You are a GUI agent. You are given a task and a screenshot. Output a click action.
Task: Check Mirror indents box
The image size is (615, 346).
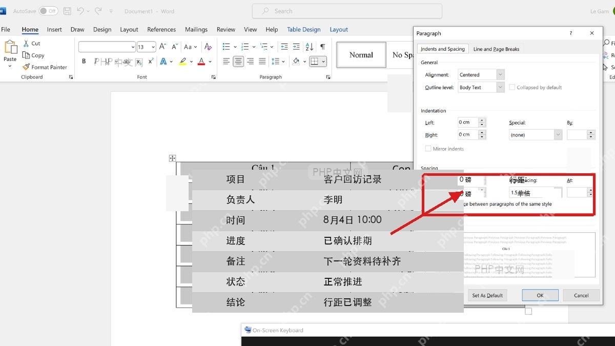click(428, 149)
